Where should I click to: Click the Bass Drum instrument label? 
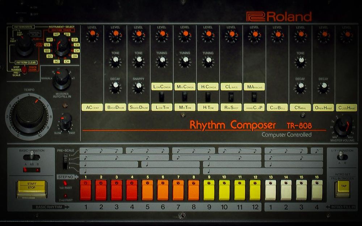click(115, 108)
